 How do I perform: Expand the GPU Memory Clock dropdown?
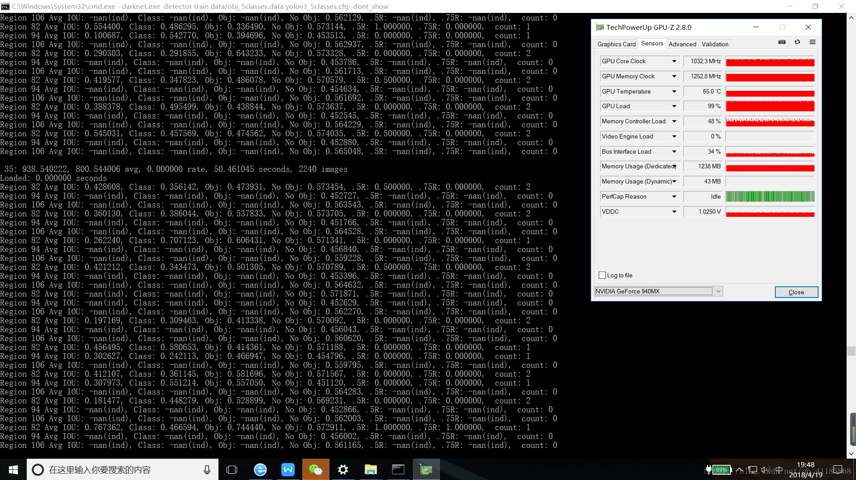click(x=674, y=77)
